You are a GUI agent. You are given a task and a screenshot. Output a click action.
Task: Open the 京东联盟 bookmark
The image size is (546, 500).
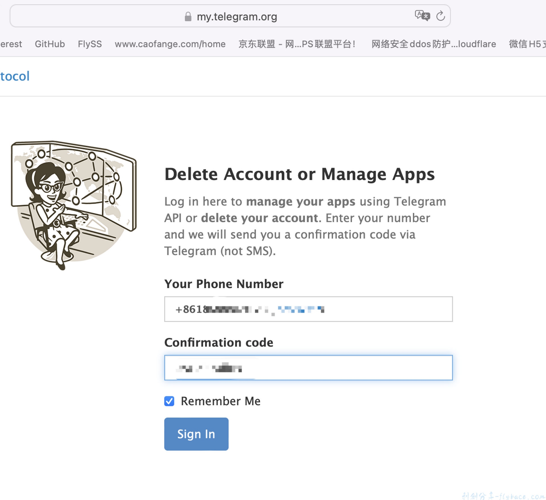[297, 44]
